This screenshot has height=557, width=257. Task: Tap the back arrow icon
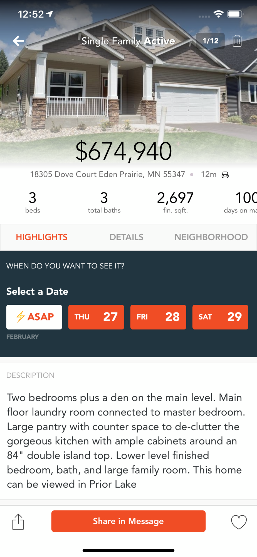(18, 41)
